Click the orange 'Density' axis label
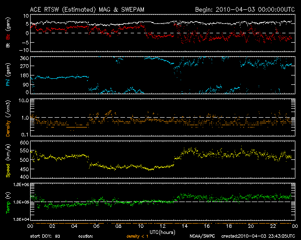 [x=8, y=128]
